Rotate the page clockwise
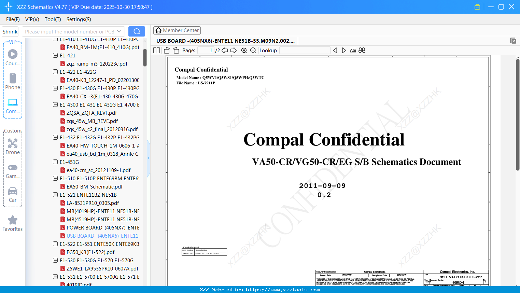This screenshot has width=520, height=293. coord(176,51)
